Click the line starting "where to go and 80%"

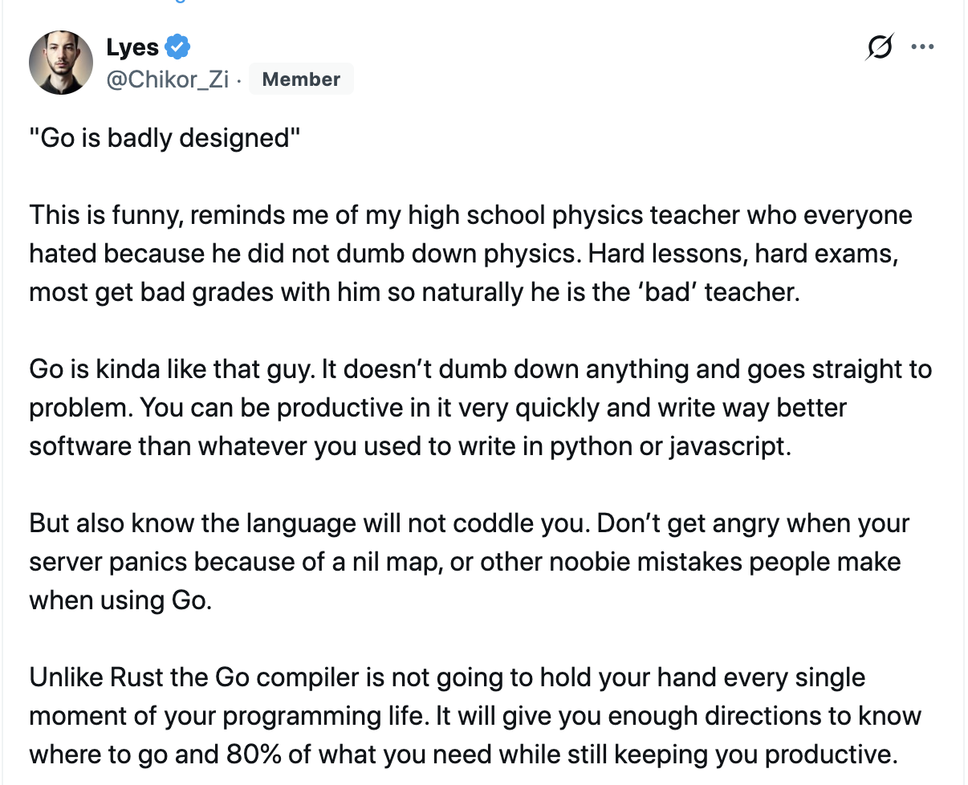tap(462, 754)
